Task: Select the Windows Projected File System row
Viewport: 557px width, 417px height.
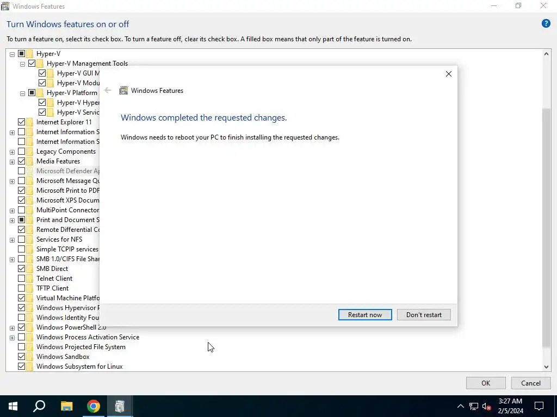Action: click(x=81, y=347)
